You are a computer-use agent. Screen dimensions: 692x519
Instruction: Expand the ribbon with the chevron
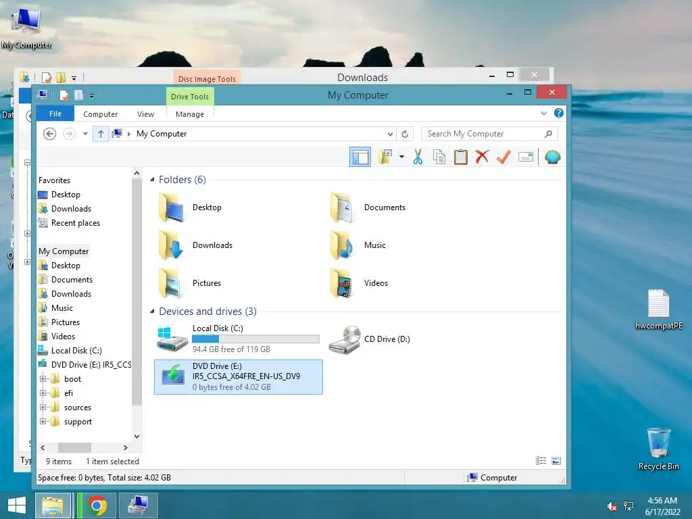544,114
